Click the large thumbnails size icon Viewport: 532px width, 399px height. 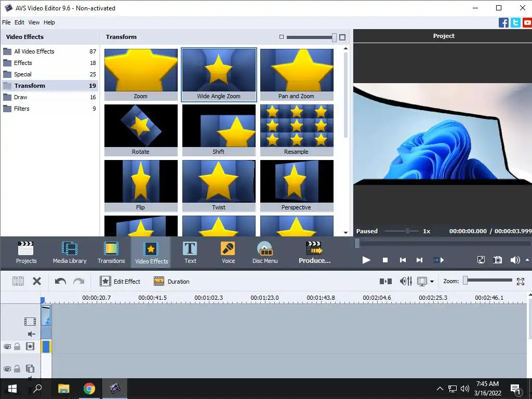(x=342, y=37)
